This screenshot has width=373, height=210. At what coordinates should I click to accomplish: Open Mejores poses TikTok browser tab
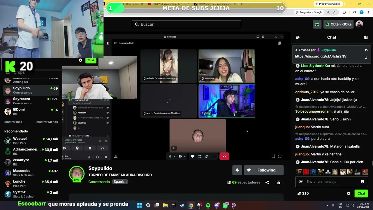coord(214,4)
